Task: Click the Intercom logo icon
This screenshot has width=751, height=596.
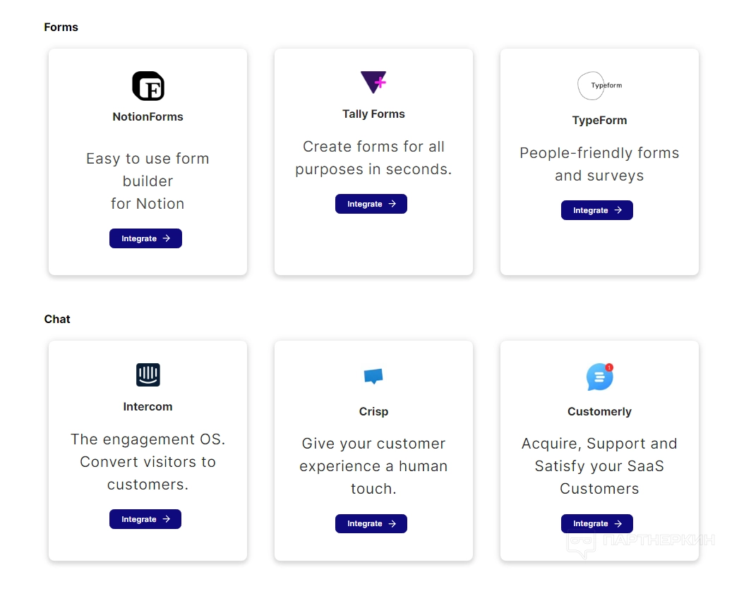Action: point(148,375)
